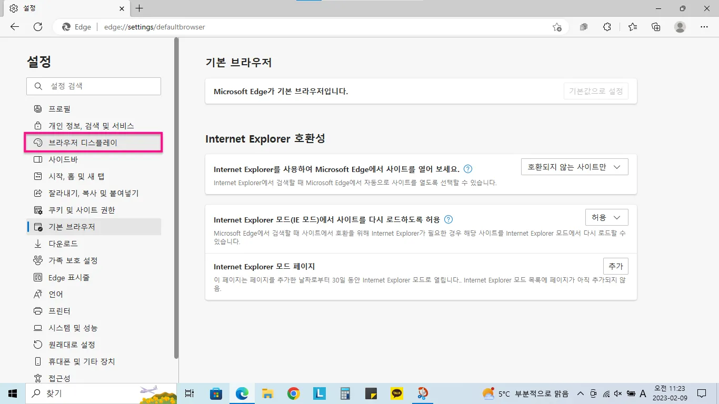
Task: Click the 설정 검색 search field
Action: point(94,86)
